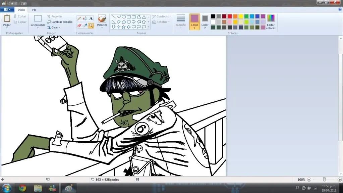Open the Paint application menu button
The width and height of the screenshot is (343, 193).
(7, 10)
